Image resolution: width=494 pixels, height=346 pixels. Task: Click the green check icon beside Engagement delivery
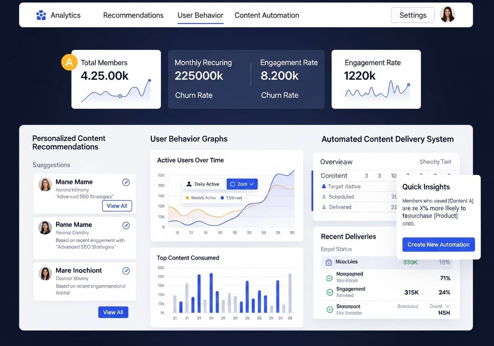pyautogui.click(x=330, y=292)
